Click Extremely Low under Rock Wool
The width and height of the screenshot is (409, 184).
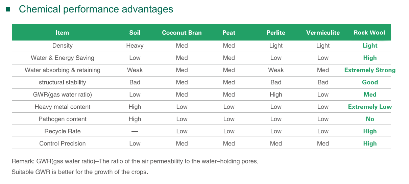pyautogui.click(x=370, y=107)
